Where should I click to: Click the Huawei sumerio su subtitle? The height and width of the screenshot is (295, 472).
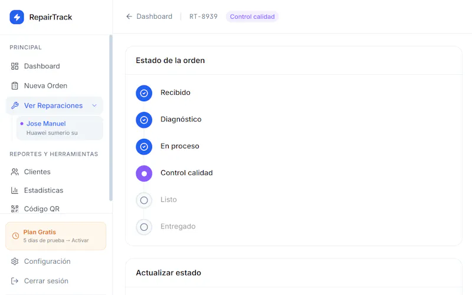click(52, 133)
